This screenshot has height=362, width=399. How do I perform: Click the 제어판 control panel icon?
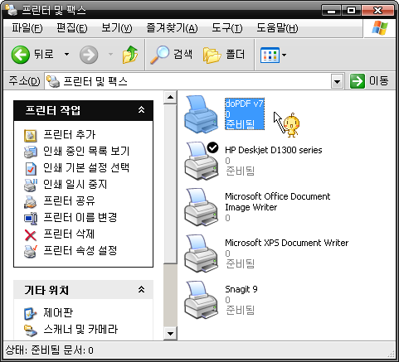[31, 313]
